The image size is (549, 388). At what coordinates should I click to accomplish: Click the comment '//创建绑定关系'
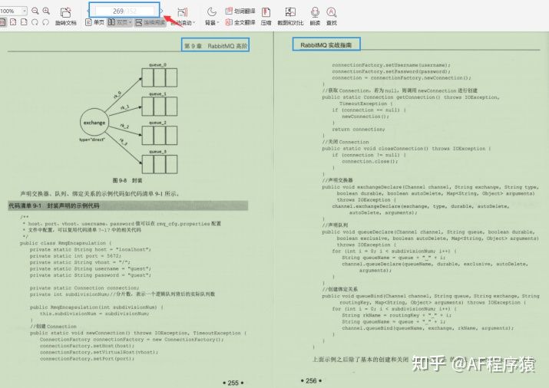pyautogui.click(x=340, y=289)
